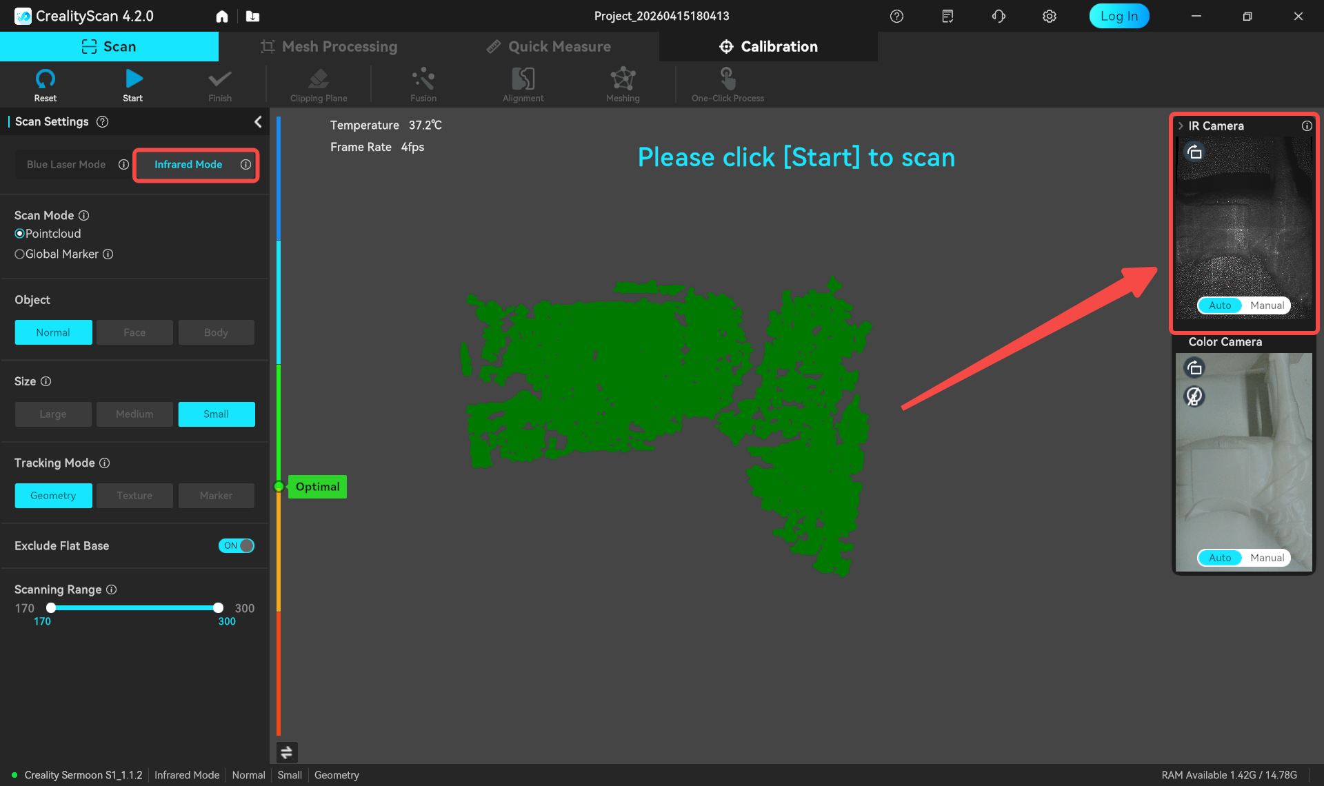Click the customer support headset icon
The width and height of the screenshot is (1324, 786).
pyautogui.click(x=998, y=16)
